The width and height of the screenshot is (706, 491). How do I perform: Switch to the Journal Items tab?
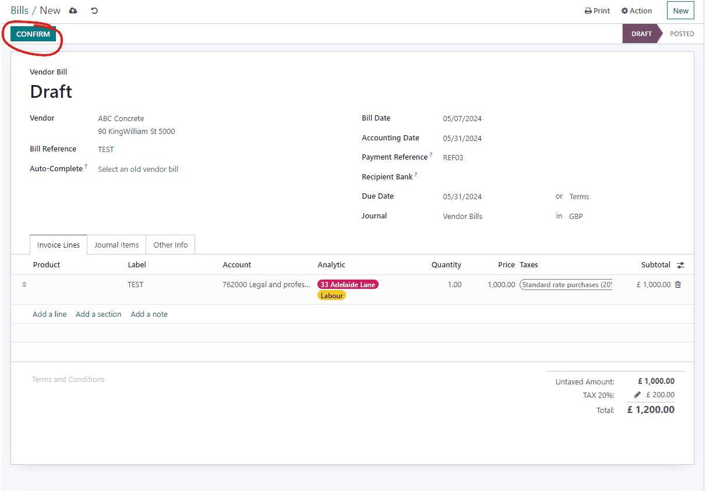[x=117, y=245]
